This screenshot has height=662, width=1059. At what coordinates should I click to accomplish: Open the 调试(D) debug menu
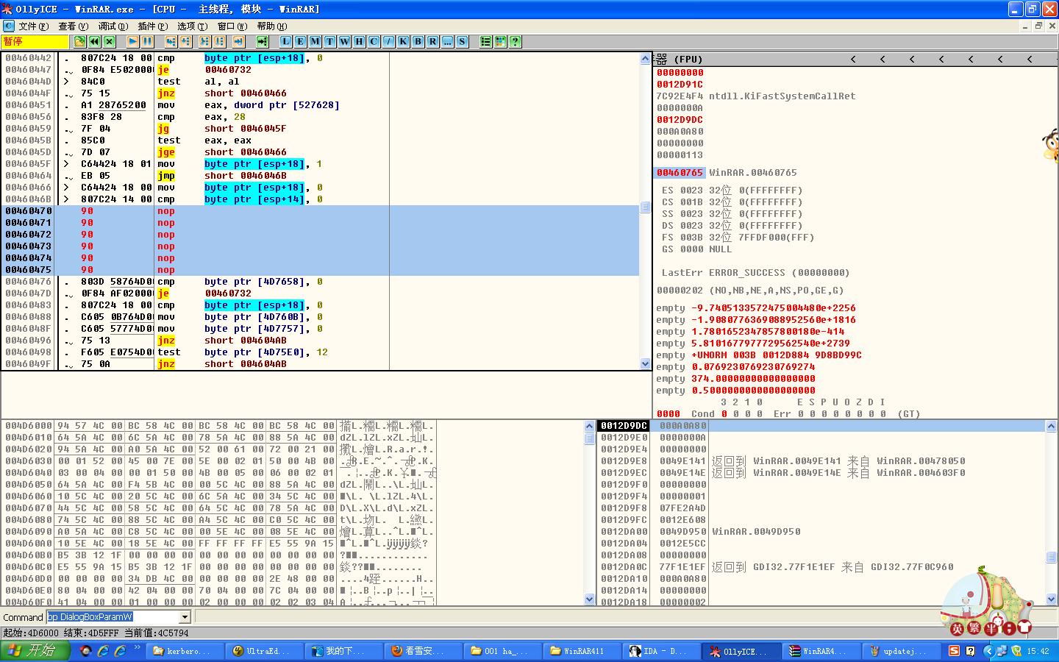pyautogui.click(x=113, y=26)
